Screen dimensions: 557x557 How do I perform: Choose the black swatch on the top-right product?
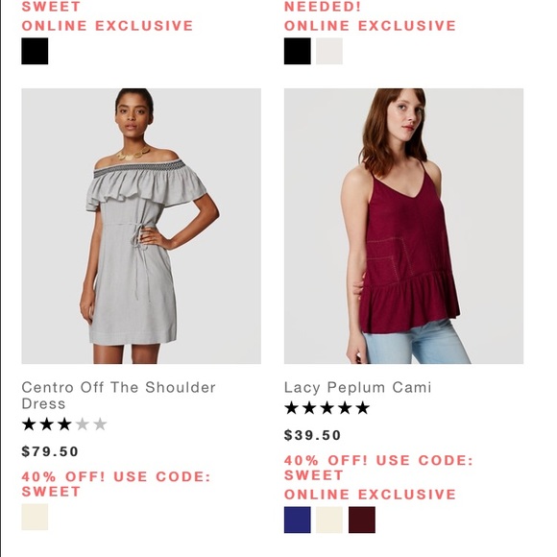(x=298, y=51)
